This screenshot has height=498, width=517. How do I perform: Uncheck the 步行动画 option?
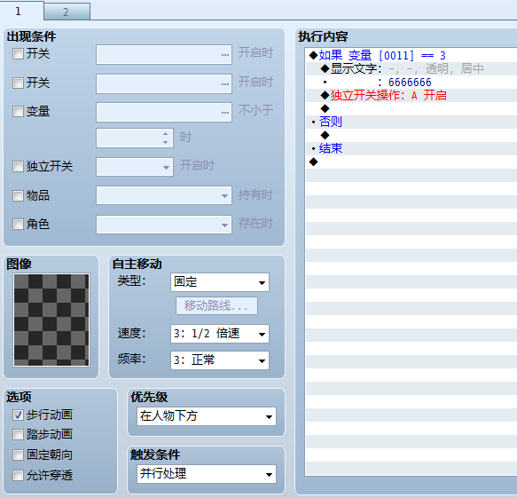tap(18, 415)
